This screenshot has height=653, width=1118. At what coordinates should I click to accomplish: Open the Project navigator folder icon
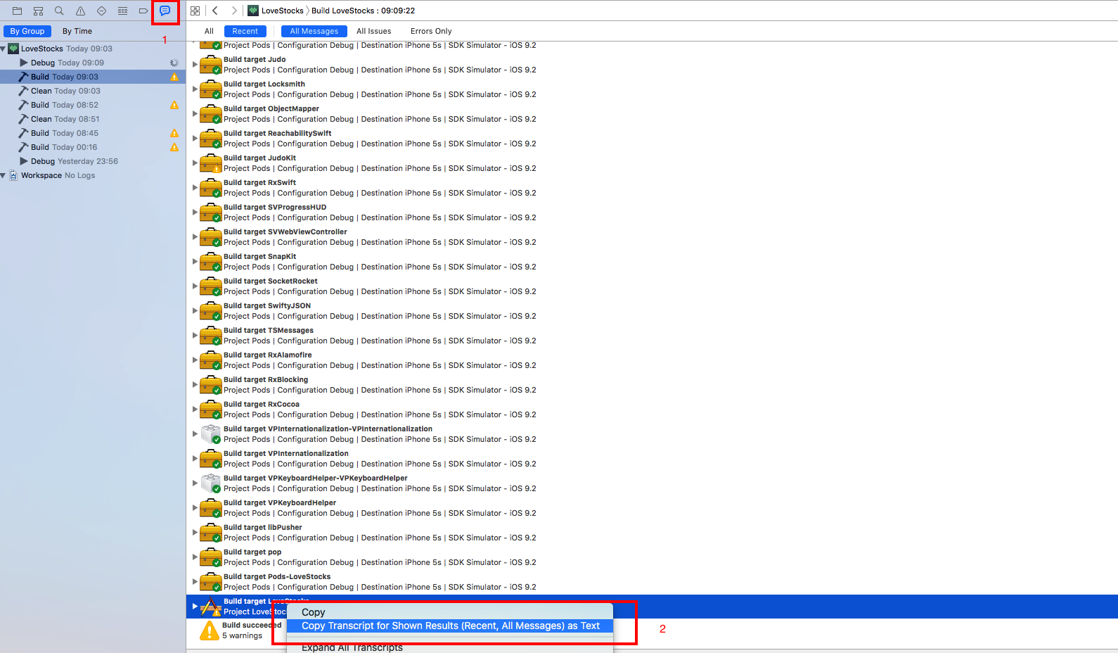point(17,11)
